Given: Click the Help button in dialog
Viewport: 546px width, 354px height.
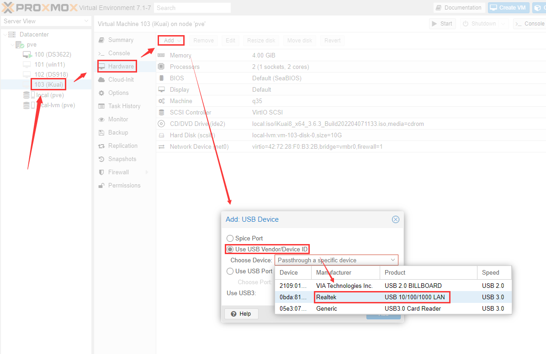Looking at the screenshot, I should point(241,314).
